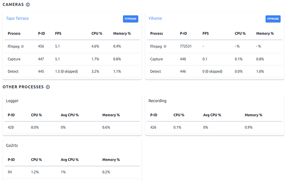Select the Yihome ffmpeg P-ID 772531
Screen dimensions: 286x180
(186, 46)
